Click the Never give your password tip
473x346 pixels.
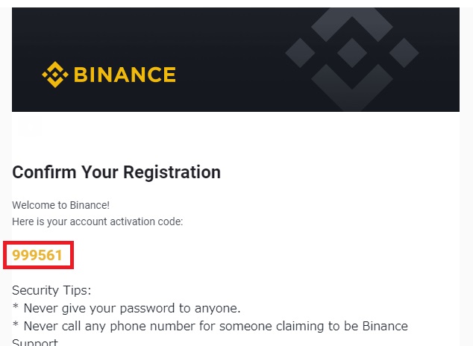(x=126, y=309)
